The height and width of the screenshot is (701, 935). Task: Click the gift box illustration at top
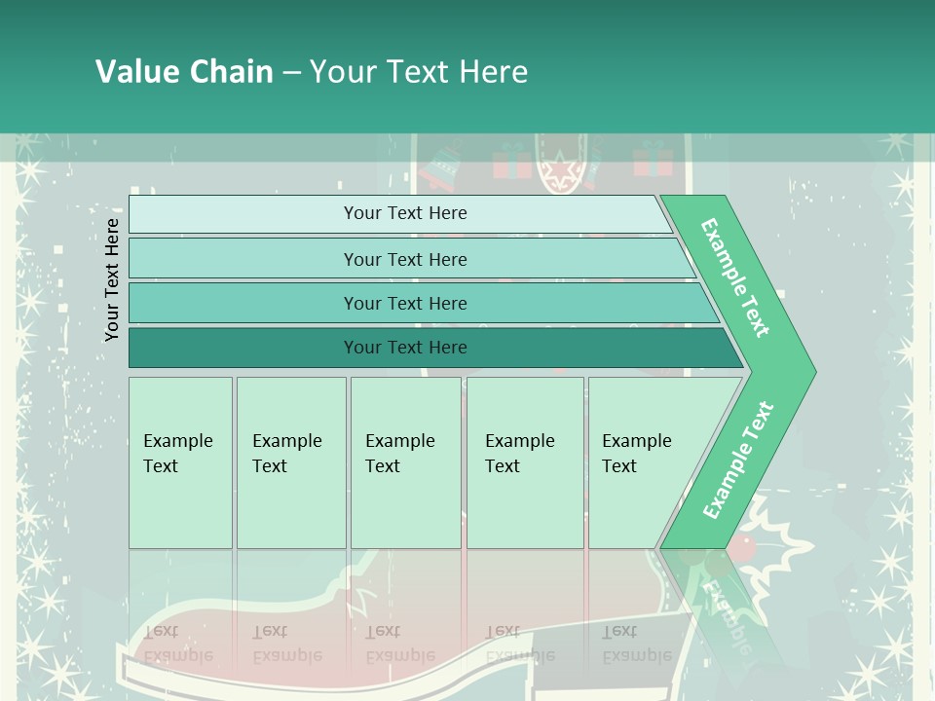(512, 163)
